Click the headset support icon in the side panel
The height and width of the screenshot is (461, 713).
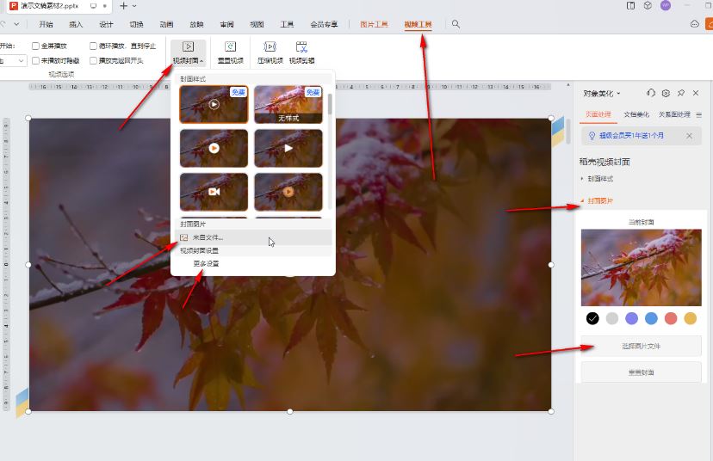651,93
